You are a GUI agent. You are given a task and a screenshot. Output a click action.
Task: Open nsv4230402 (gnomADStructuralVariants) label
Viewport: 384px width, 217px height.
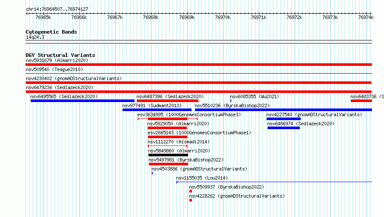pos(74,78)
